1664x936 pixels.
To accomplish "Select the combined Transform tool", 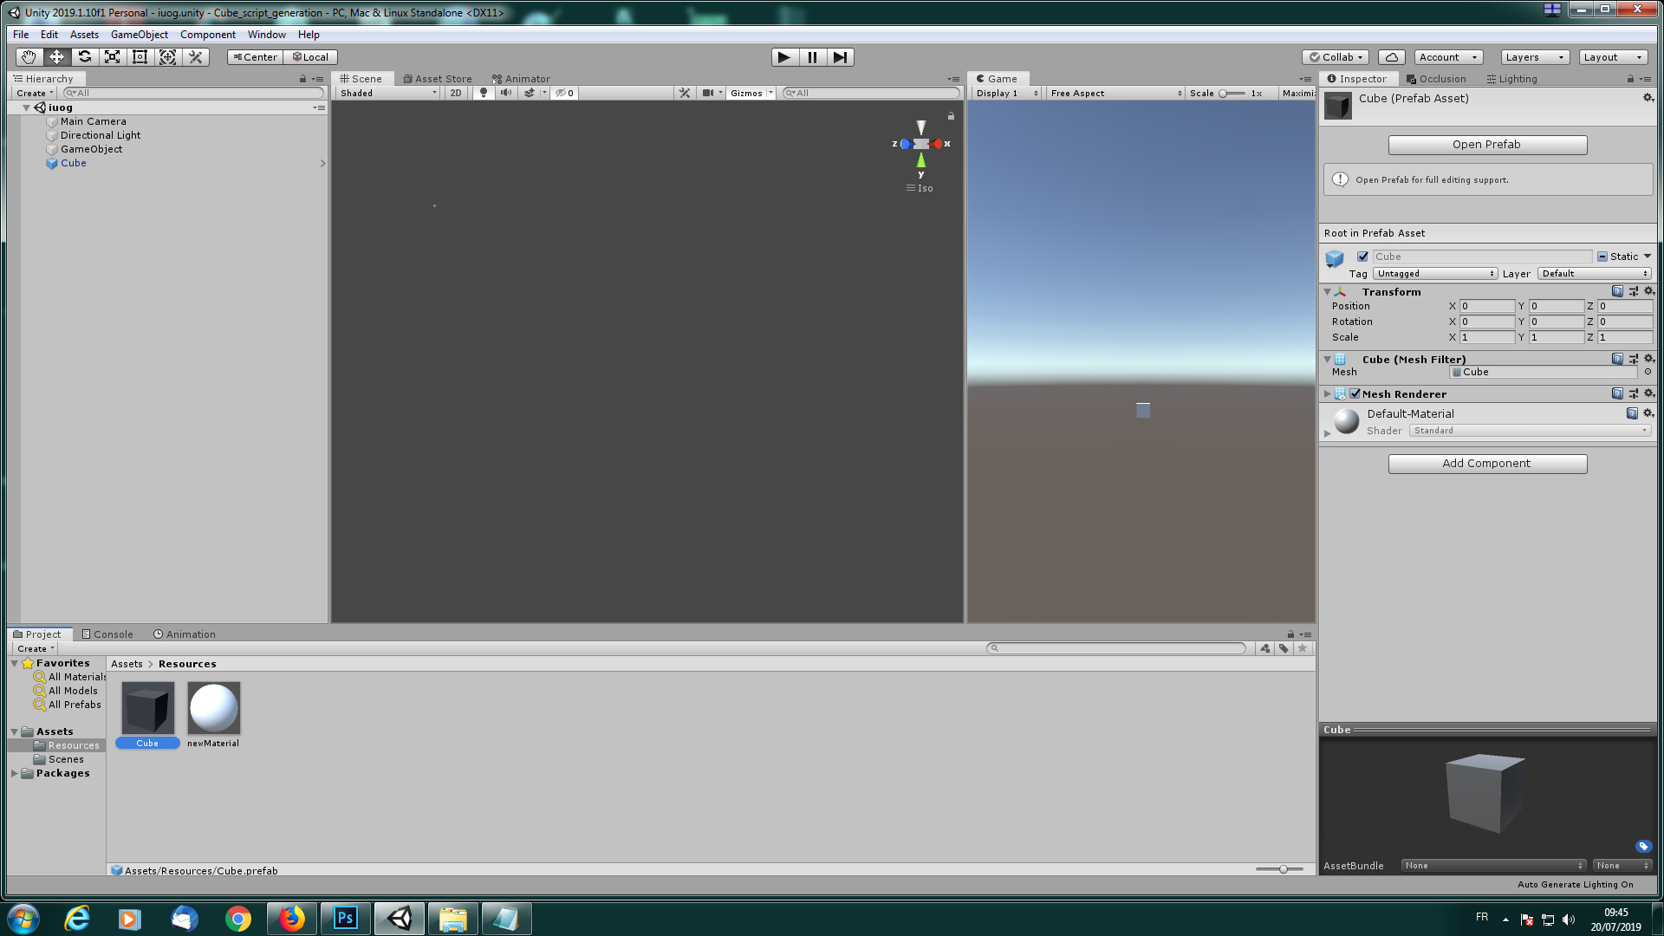I will click(x=167, y=57).
